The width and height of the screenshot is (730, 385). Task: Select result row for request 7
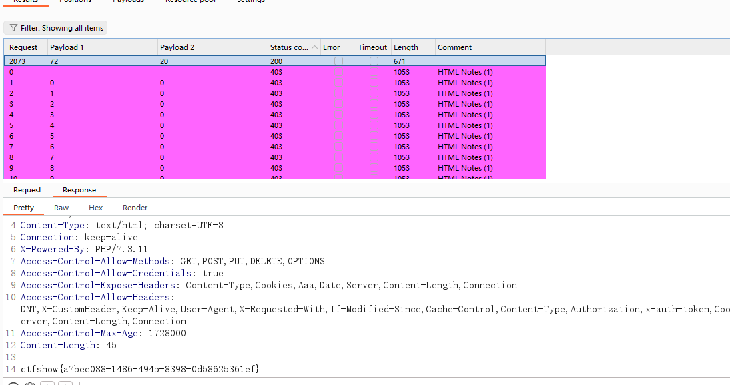(x=275, y=147)
